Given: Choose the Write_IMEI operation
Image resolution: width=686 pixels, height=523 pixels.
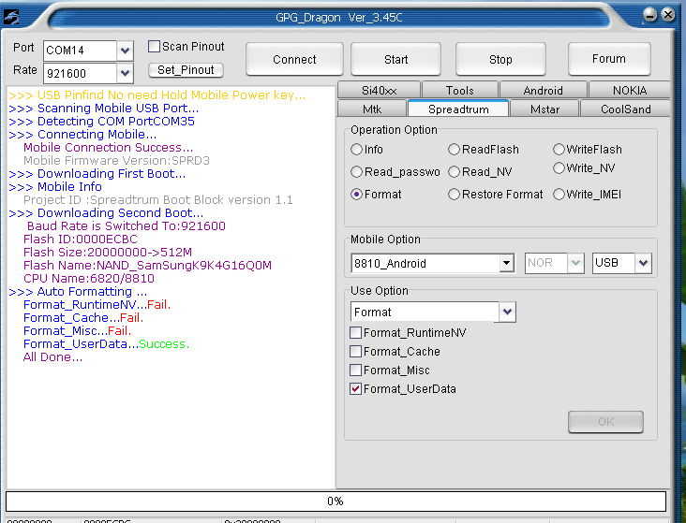Looking at the screenshot, I should pos(559,195).
